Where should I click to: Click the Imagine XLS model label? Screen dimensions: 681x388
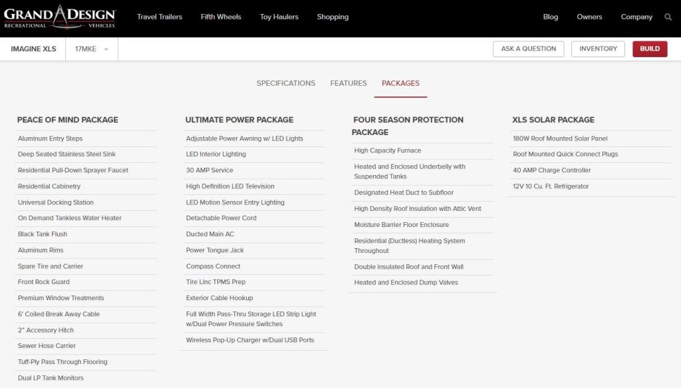33,49
